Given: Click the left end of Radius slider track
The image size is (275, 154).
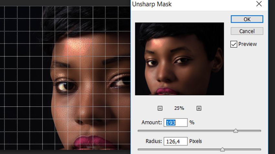Looking at the screenshot, I should (x=139, y=149).
